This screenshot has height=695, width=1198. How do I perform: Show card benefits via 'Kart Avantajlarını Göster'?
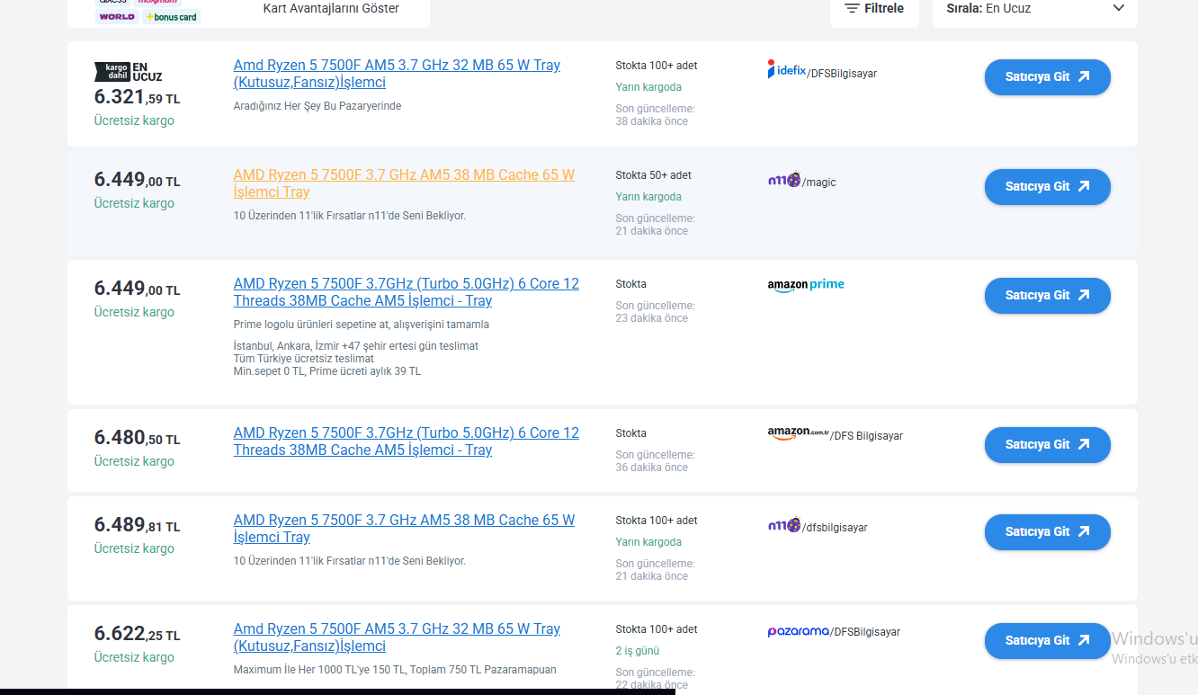click(x=331, y=8)
